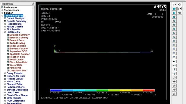
Task: Expand the Element Table node
Action: click(x=5, y=84)
